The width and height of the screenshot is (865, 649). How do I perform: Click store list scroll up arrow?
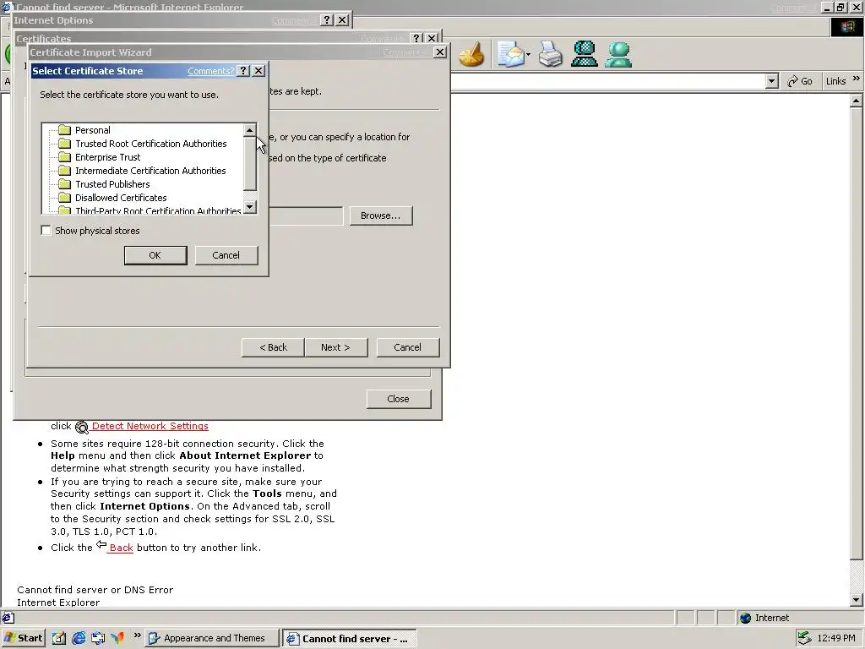[250, 130]
